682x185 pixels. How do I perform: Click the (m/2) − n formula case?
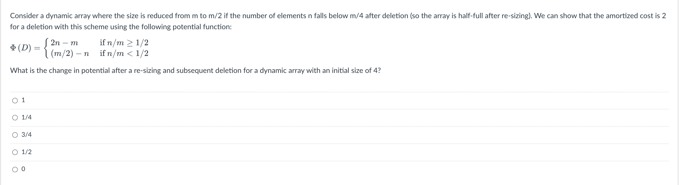(x=70, y=53)
